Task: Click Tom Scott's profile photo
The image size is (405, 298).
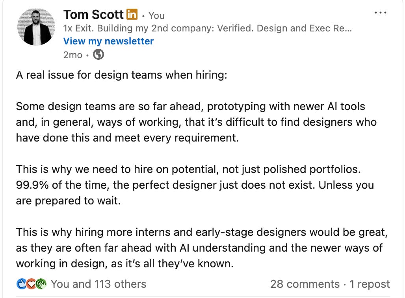Action: pos(36,27)
